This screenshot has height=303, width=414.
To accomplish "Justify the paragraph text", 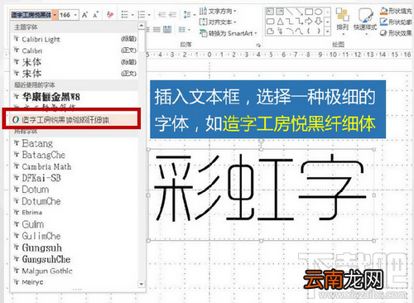I will tap(156, 29).
